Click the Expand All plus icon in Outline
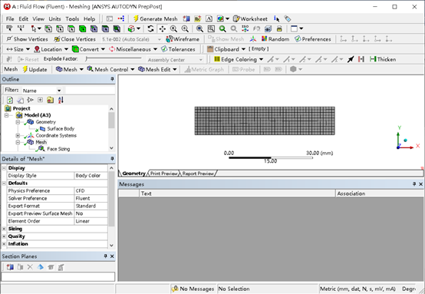Image resolution: width=425 pixels, height=294 pixels. (x=40, y=100)
